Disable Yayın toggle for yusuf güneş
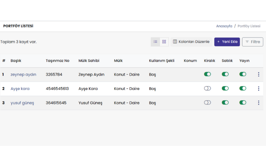 [243, 103]
